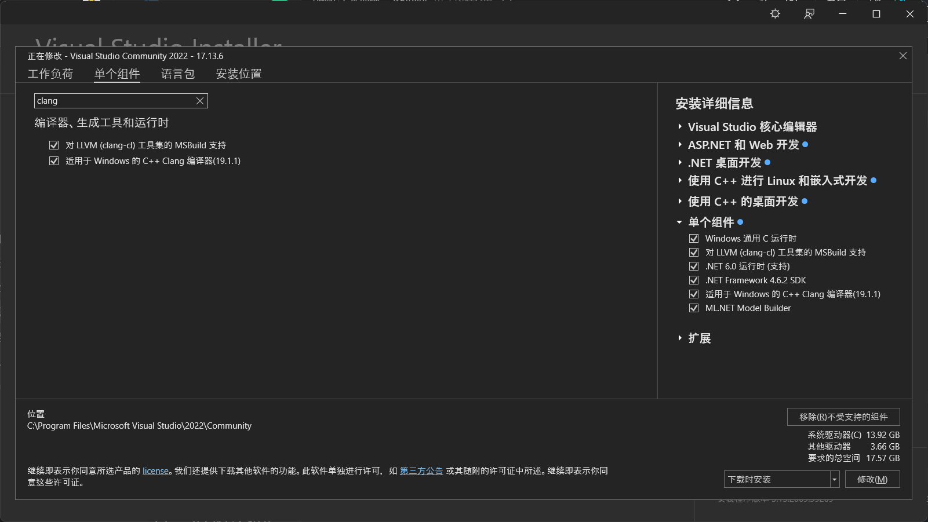
Task: Click 编译器、生成工具和运行时 heading
Action: tap(101, 123)
